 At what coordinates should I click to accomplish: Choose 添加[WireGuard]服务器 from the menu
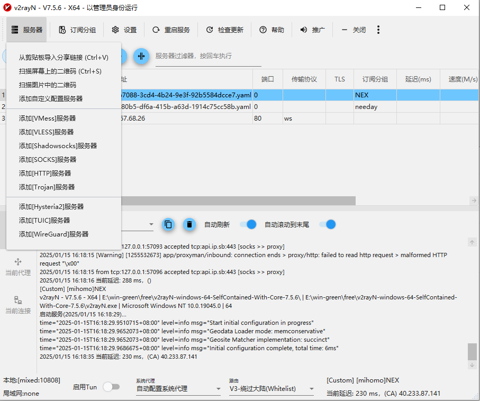click(x=53, y=234)
